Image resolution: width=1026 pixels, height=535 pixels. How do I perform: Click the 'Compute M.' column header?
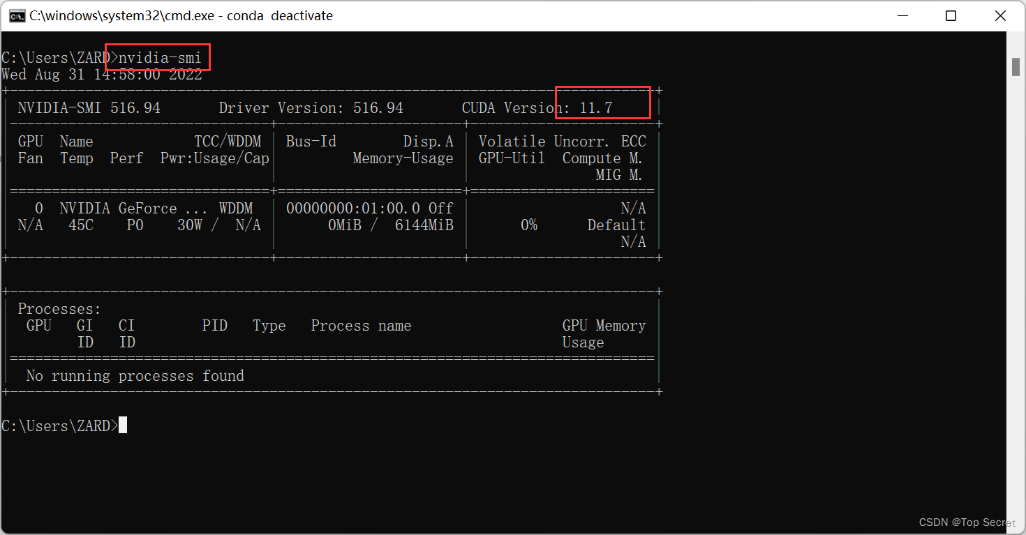[x=602, y=158]
